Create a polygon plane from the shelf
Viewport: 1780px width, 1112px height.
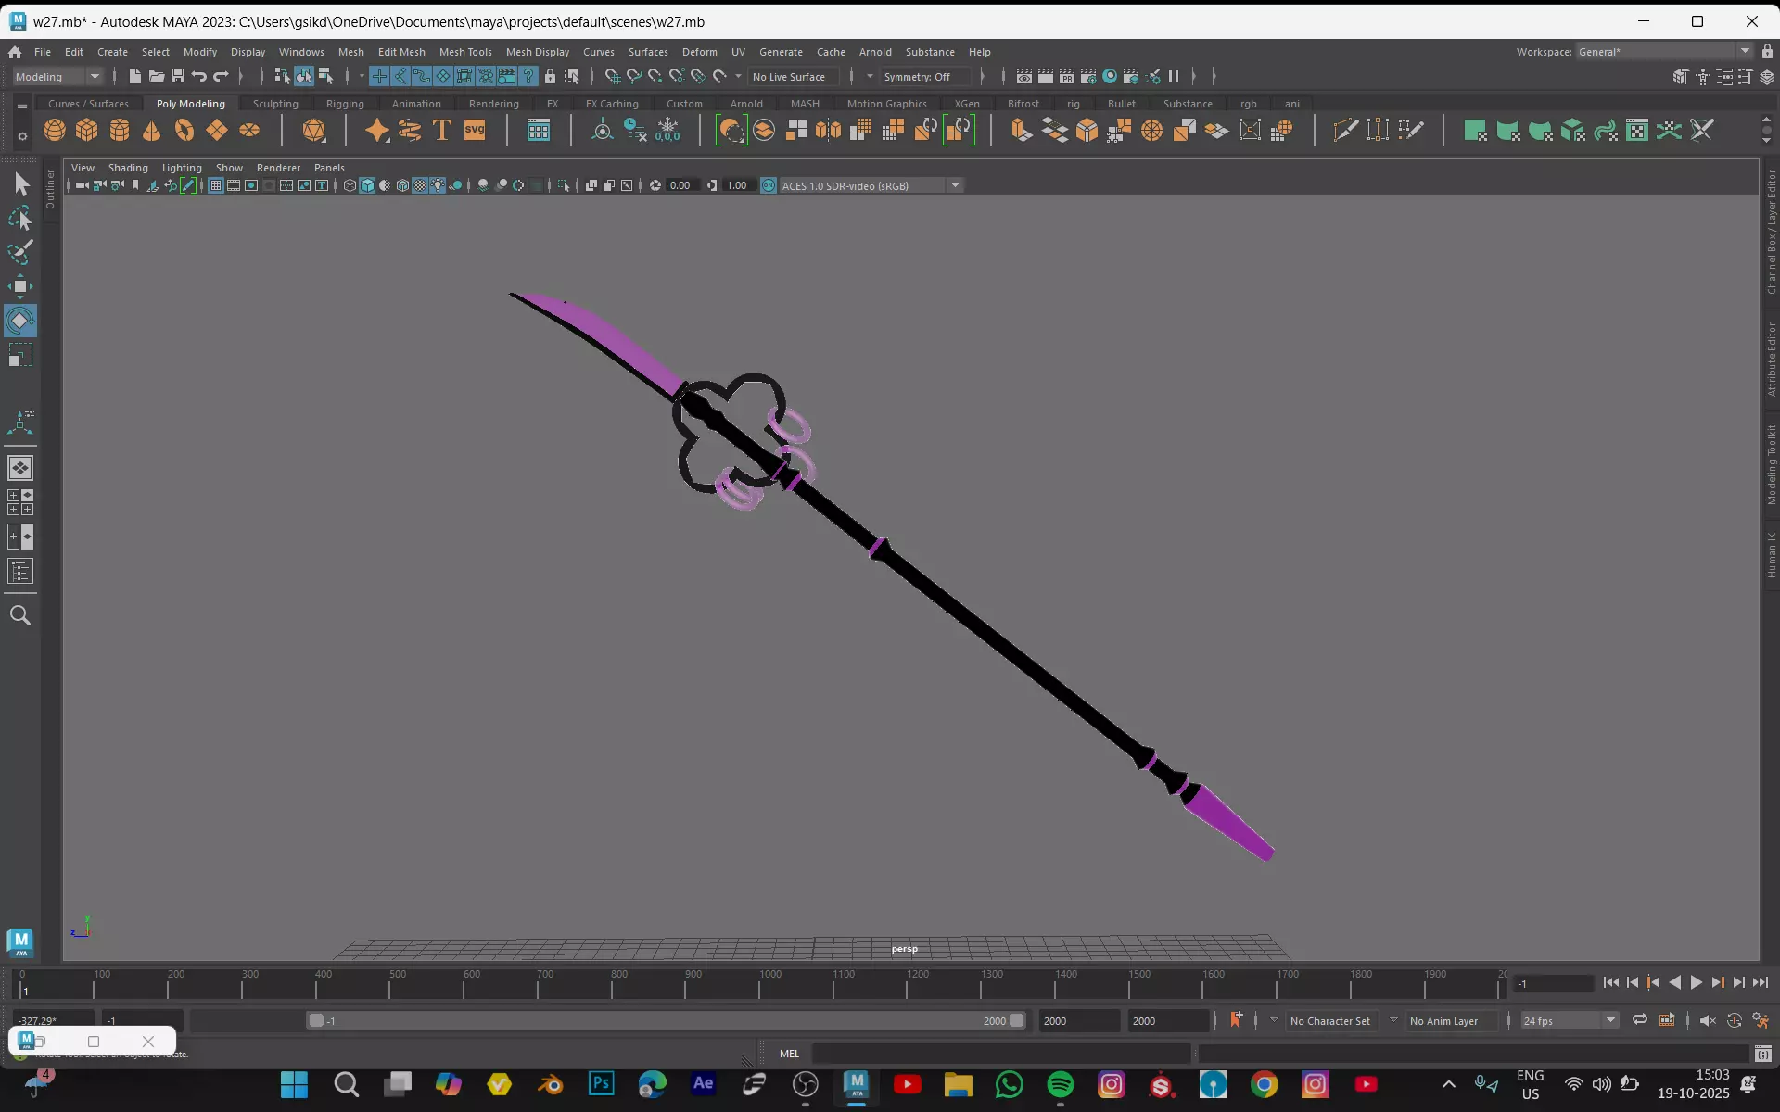[x=217, y=131]
